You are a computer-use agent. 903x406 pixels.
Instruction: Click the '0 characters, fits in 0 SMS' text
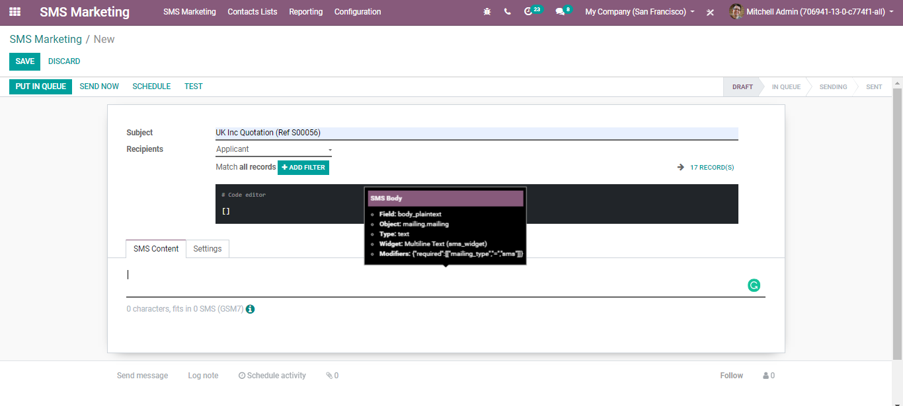[x=185, y=309]
